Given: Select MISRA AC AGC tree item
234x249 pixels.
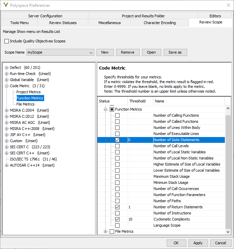Looking at the screenshot, I should click(x=30, y=123).
